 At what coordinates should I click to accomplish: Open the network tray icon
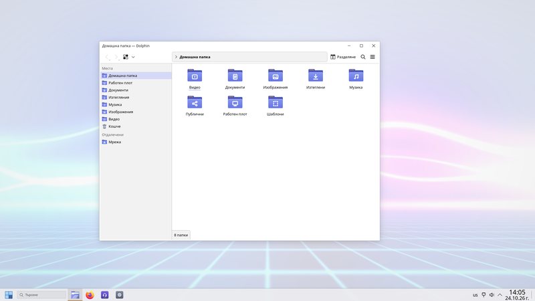484,295
